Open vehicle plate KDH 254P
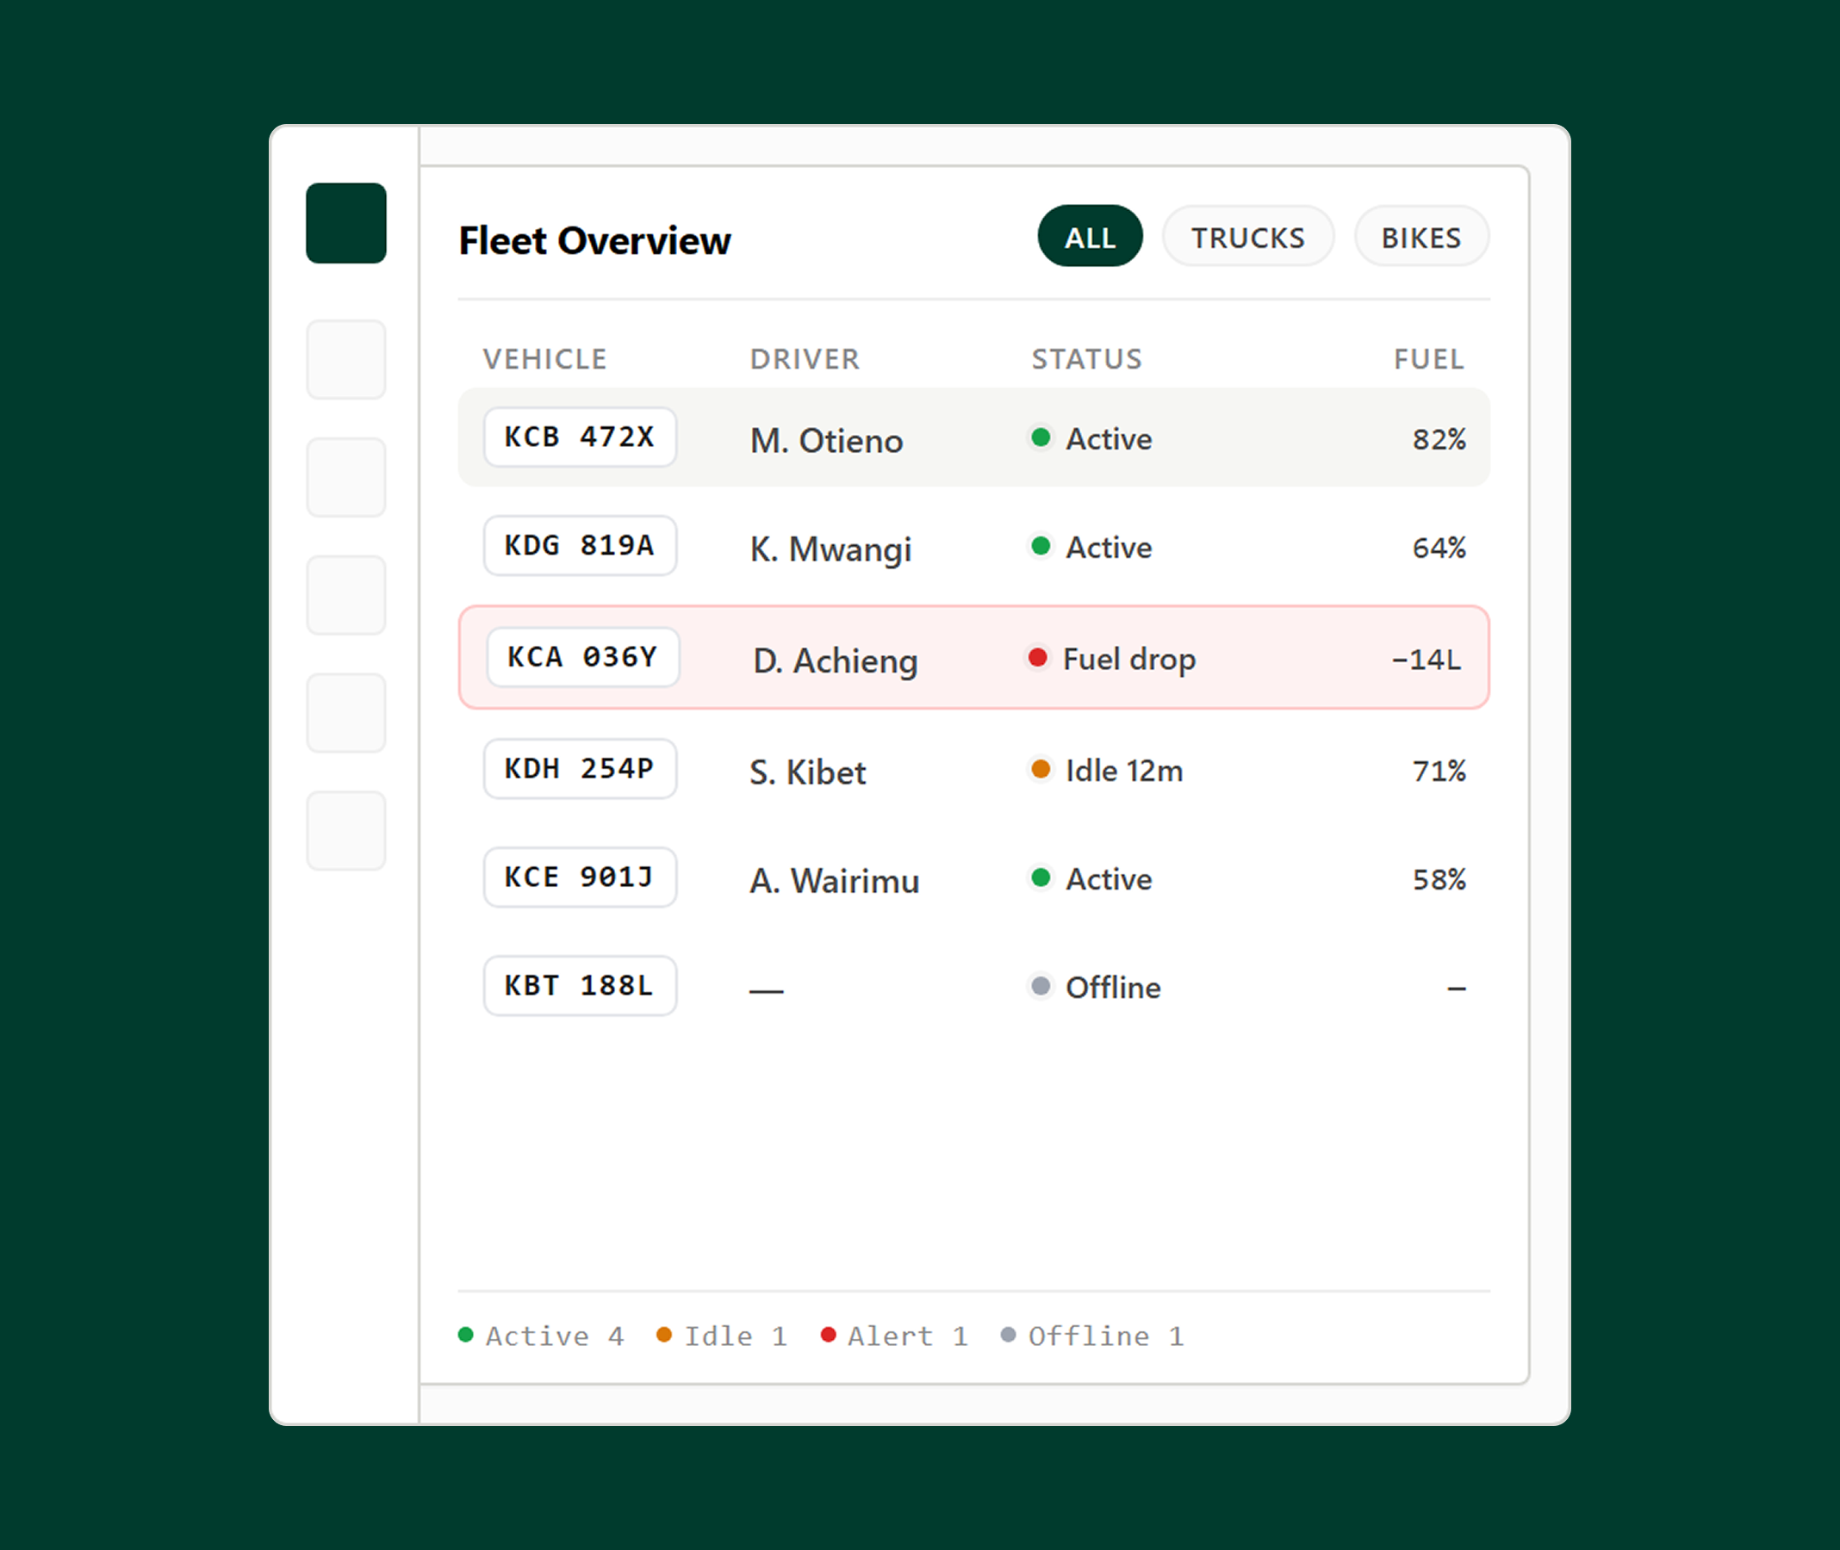1840x1550 pixels. (580, 769)
